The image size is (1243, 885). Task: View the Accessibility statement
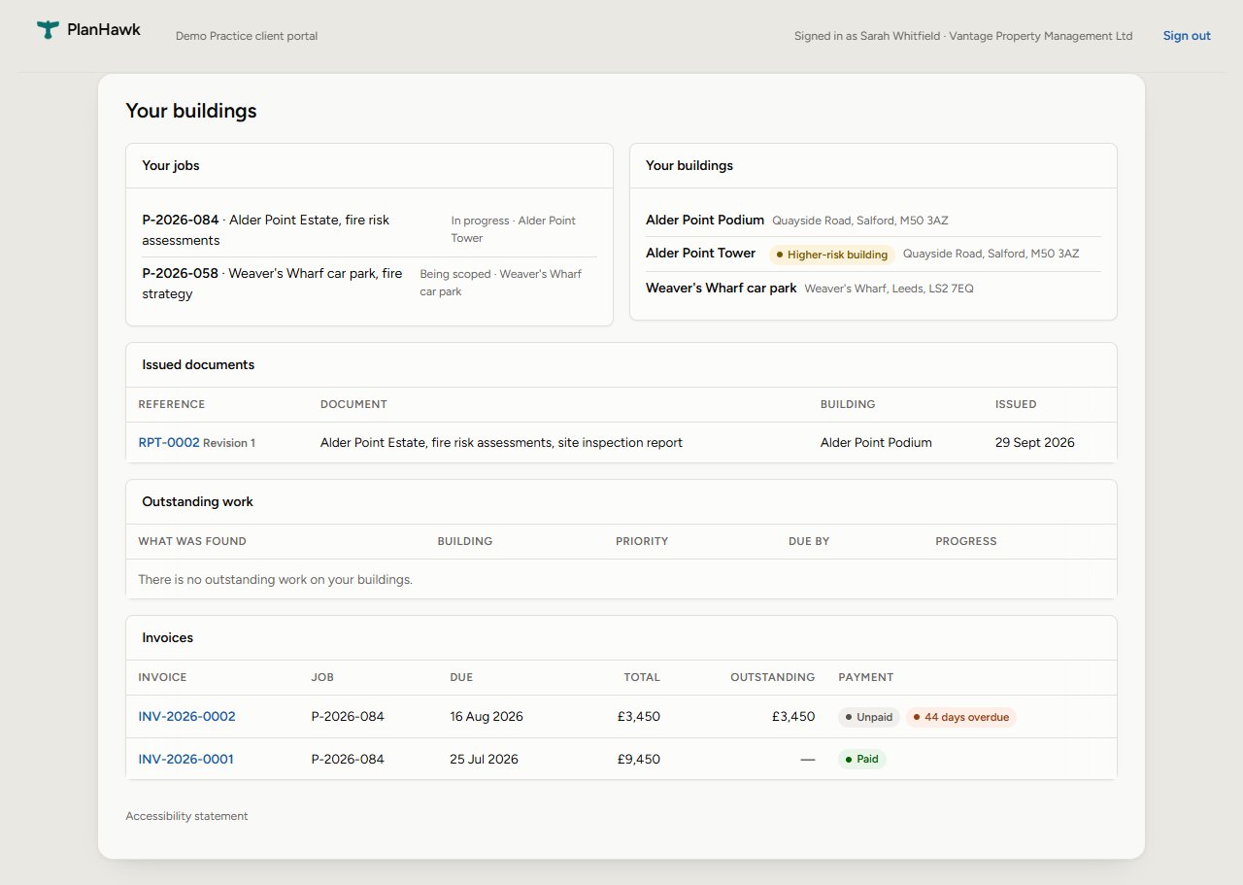(x=186, y=816)
